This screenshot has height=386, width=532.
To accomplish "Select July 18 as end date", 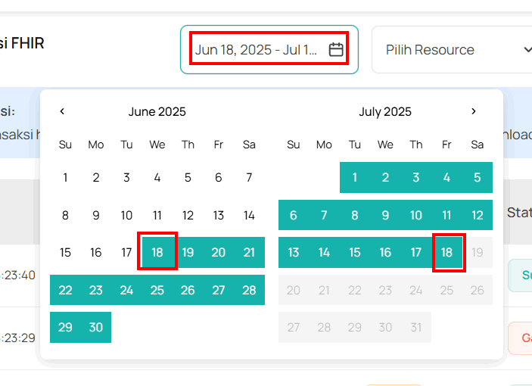I will [446, 252].
